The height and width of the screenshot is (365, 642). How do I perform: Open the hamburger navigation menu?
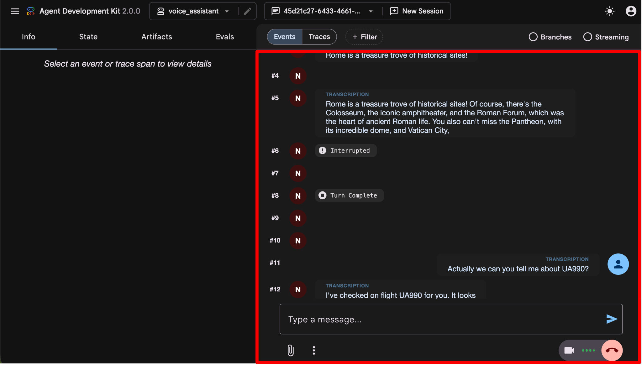[15, 11]
